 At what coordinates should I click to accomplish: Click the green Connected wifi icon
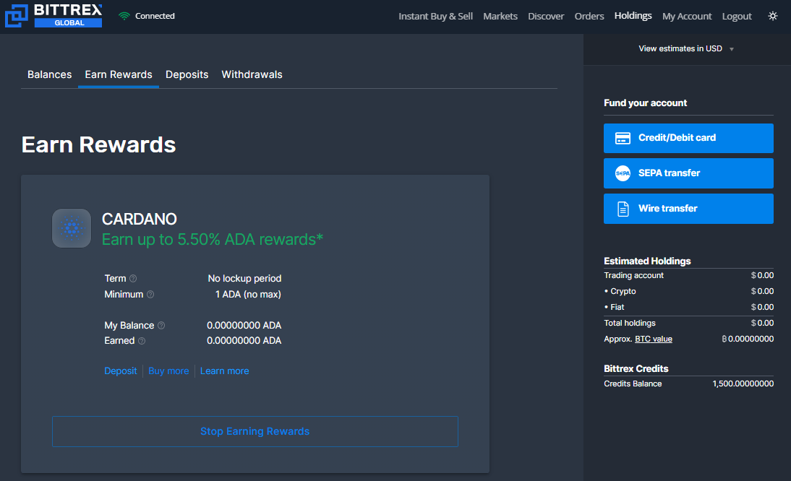coord(124,16)
